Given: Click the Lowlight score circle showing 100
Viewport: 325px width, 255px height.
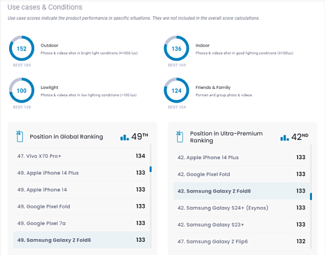Looking at the screenshot, I should 22,90.
